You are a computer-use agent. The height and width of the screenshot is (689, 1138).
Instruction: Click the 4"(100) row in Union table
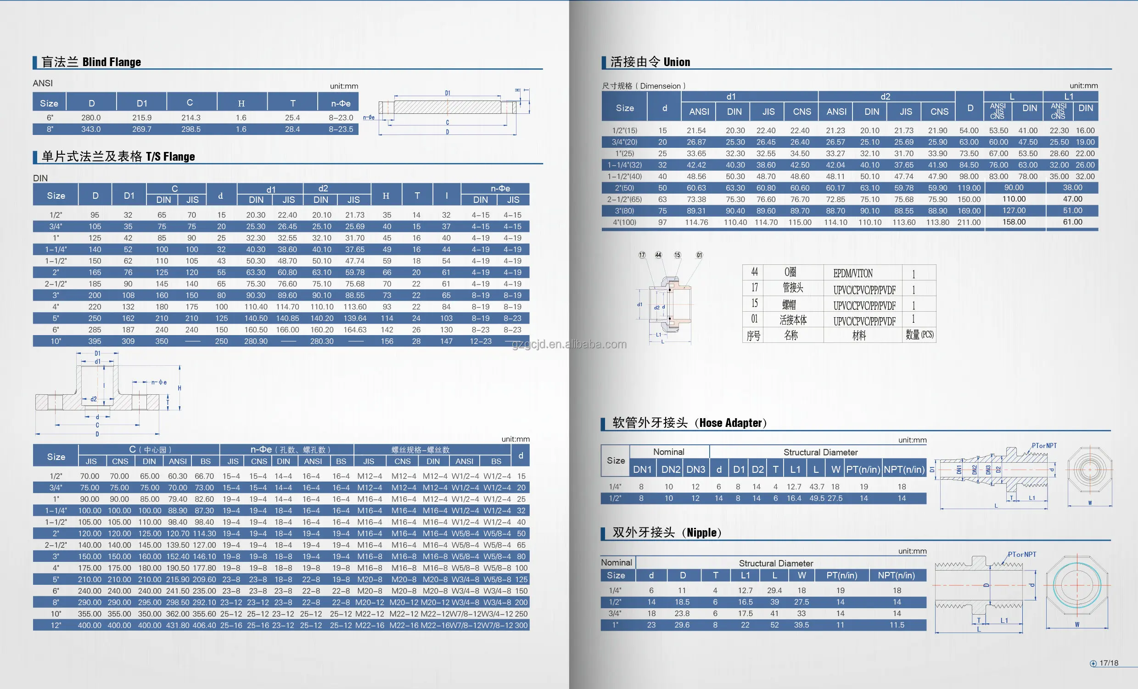pos(624,222)
